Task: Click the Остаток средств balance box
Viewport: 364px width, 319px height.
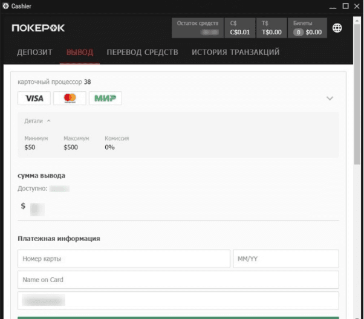Action: [198, 28]
